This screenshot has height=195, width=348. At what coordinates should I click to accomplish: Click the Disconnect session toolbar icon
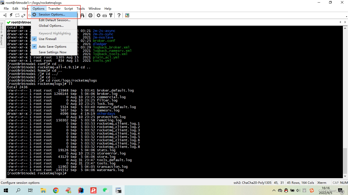tap(23, 15)
